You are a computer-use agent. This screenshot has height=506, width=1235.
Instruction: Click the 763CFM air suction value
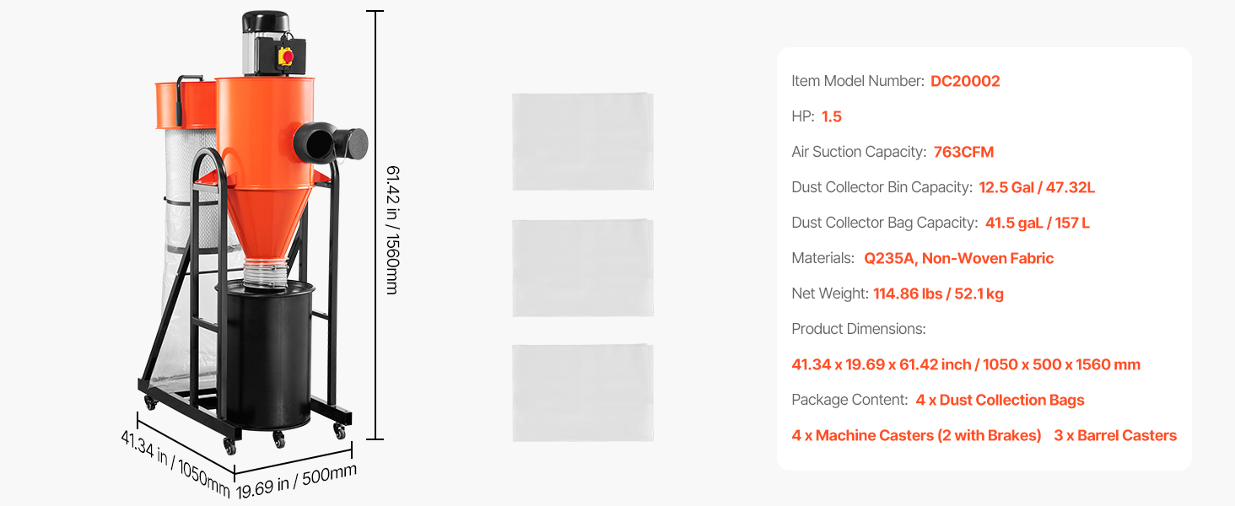[963, 152]
